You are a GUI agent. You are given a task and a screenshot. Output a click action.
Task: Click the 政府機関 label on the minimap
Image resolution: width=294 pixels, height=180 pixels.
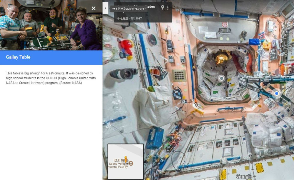120,160
